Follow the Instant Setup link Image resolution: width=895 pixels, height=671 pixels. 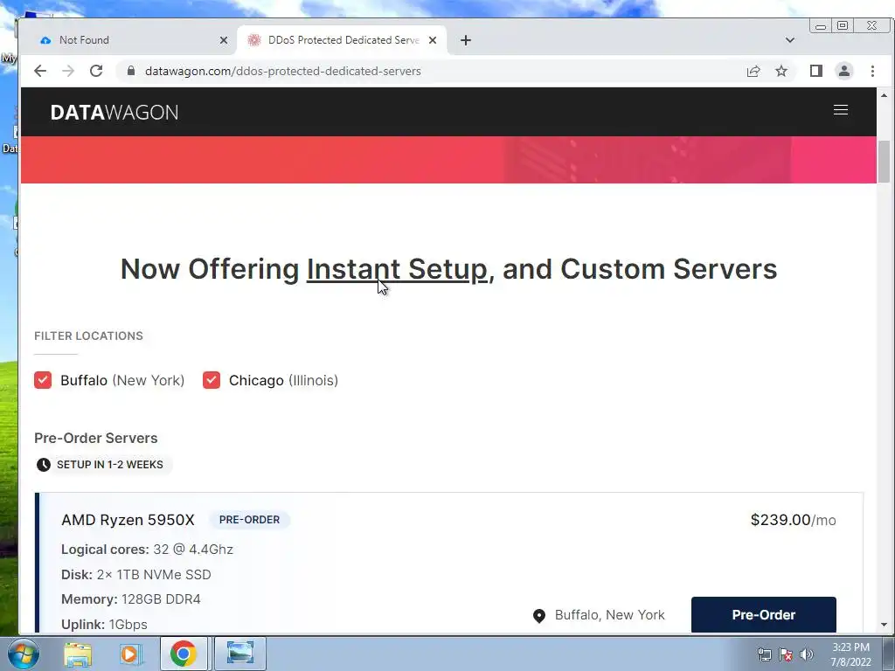tap(398, 269)
